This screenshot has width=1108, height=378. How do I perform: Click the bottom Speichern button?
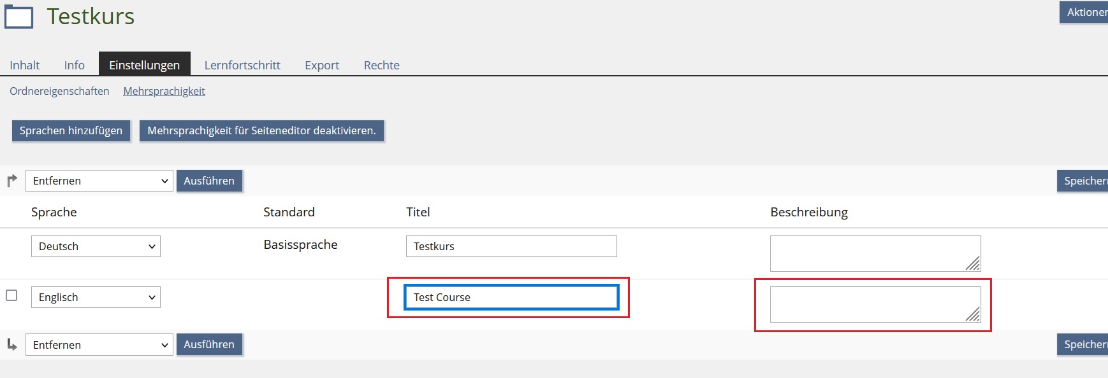[x=1084, y=344]
